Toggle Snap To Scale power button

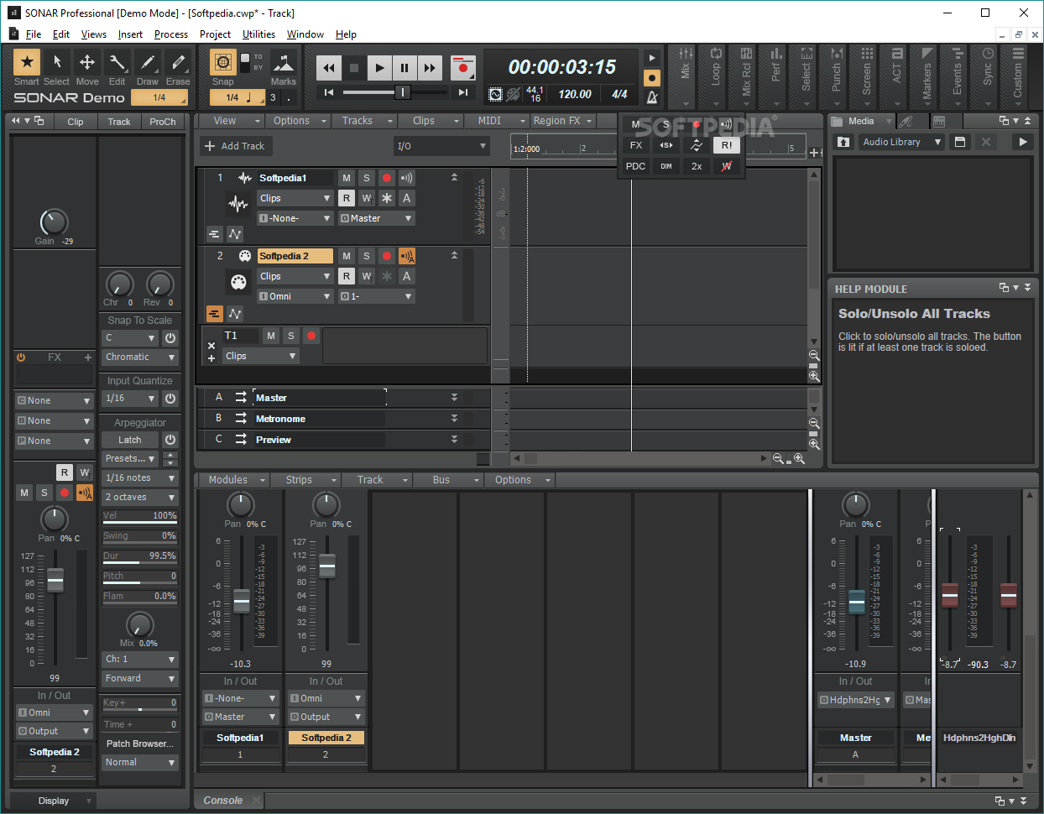click(x=170, y=338)
